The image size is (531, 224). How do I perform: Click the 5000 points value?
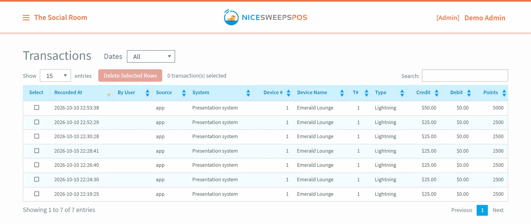[498, 108]
